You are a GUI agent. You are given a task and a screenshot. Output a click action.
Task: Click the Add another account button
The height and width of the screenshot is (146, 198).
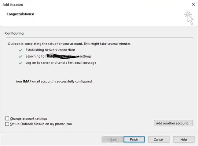point(173,123)
